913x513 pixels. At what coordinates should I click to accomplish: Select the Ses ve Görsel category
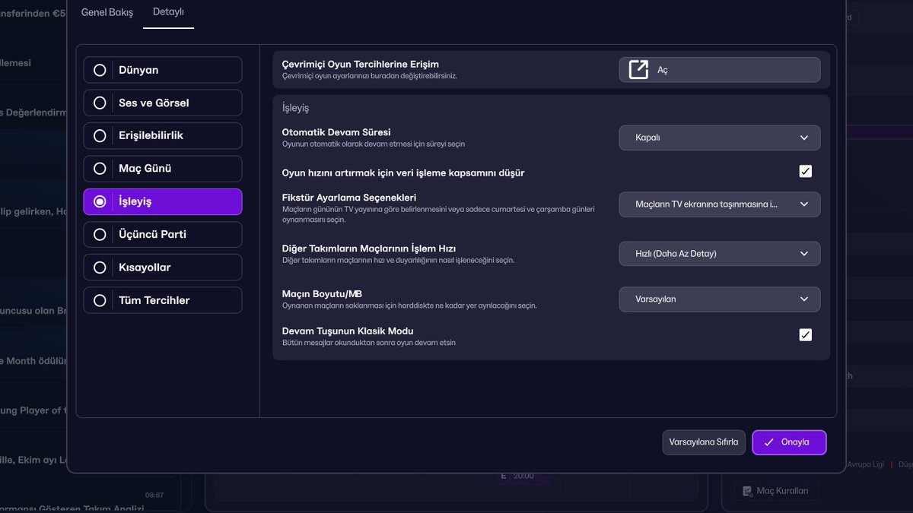pos(163,103)
